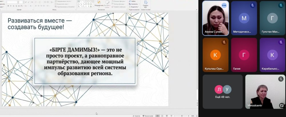Click the slide title Развиваться вместе text
286x117 pixels.
click(x=39, y=24)
